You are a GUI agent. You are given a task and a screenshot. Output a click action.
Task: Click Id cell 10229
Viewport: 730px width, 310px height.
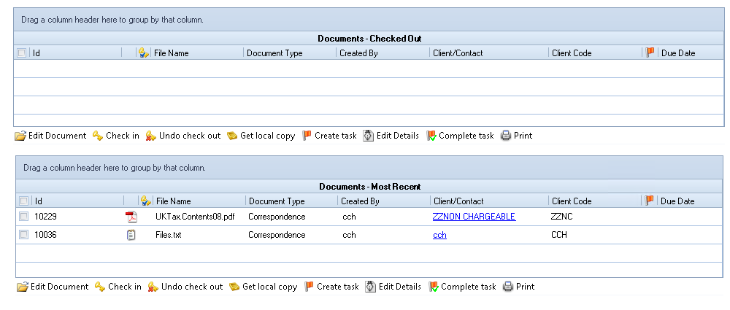45,217
